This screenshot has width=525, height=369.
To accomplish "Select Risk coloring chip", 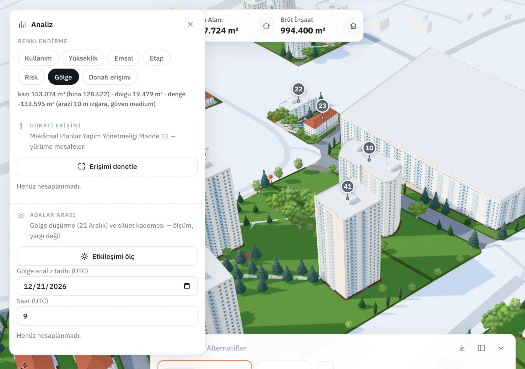I will click(31, 77).
